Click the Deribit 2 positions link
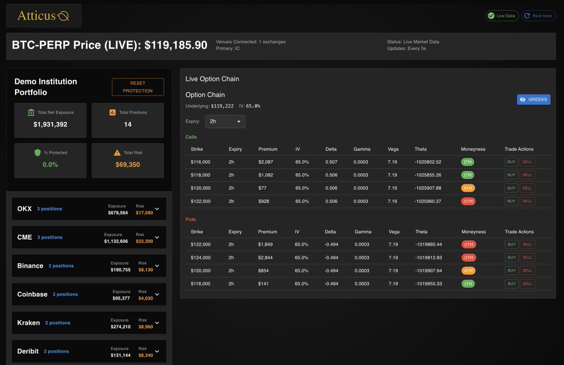564x365 pixels. click(56, 351)
